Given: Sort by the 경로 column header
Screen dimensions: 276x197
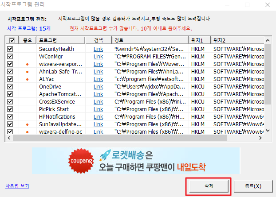Looking at the screenshot, I should pyautogui.click(x=150, y=40).
